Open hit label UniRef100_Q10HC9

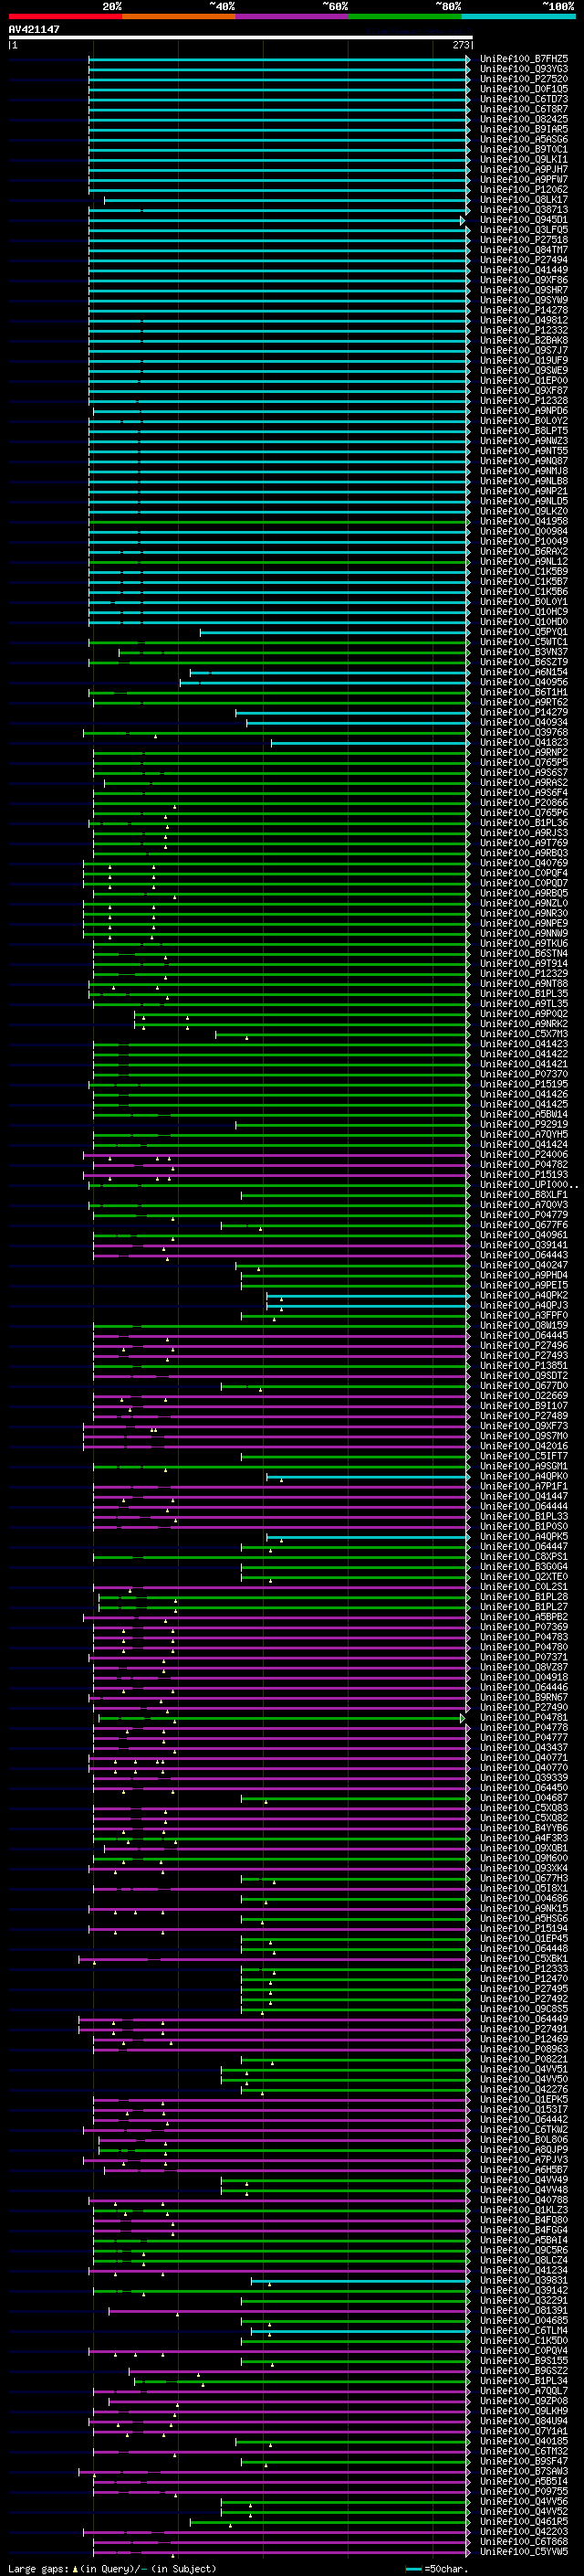pyautogui.click(x=524, y=611)
